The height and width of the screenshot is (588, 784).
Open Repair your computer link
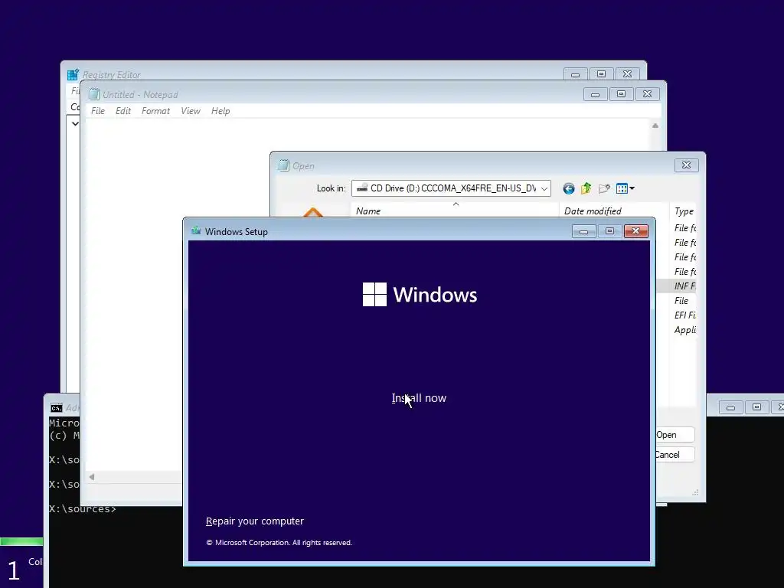pyautogui.click(x=254, y=521)
